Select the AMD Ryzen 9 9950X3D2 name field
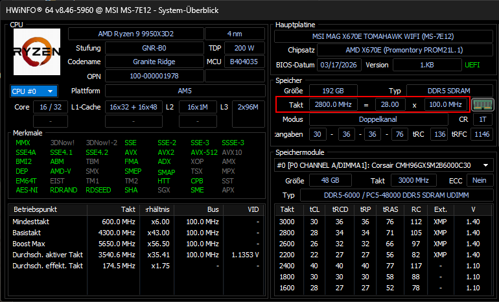 tap(136, 34)
